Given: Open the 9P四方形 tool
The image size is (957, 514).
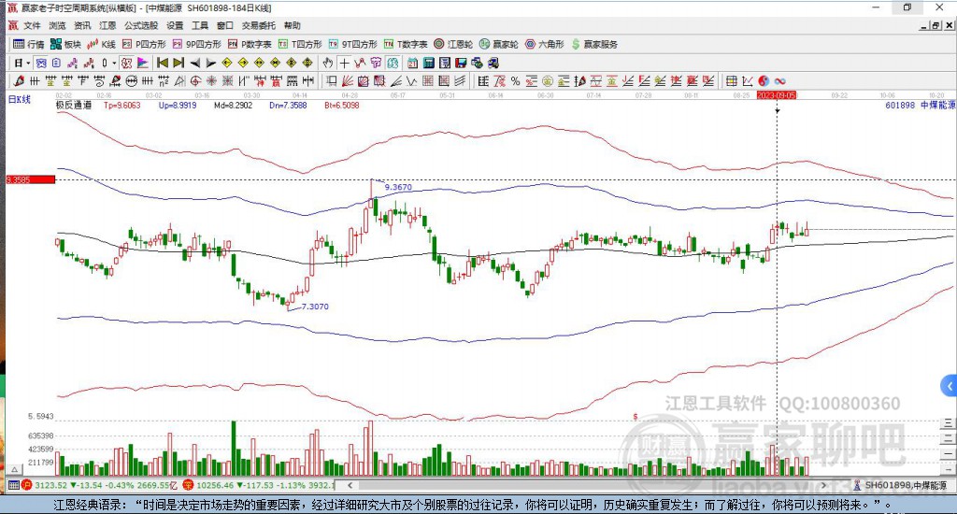Looking at the screenshot, I should click(196, 44).
